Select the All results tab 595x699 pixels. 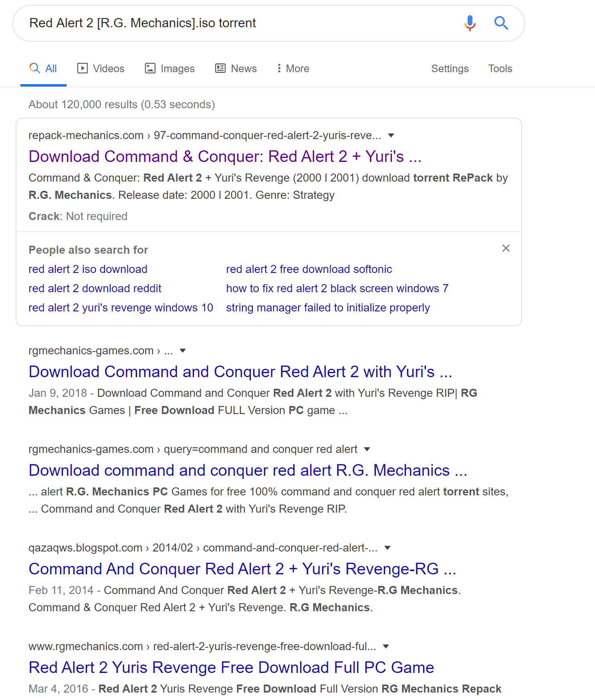(x=43, y=69)
